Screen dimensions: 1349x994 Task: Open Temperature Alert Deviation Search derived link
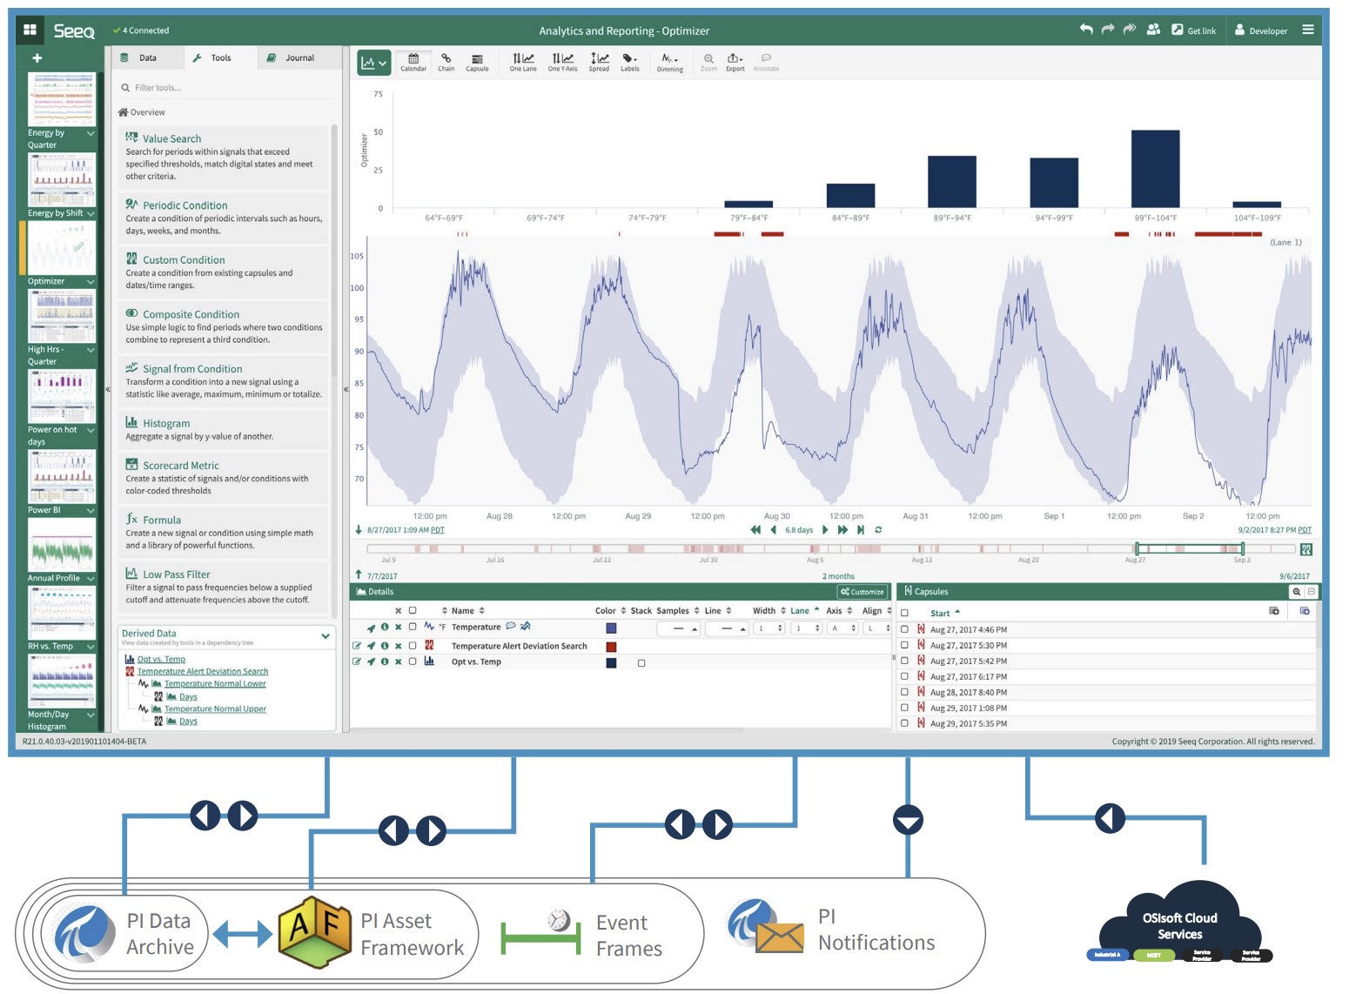(203, 671)
